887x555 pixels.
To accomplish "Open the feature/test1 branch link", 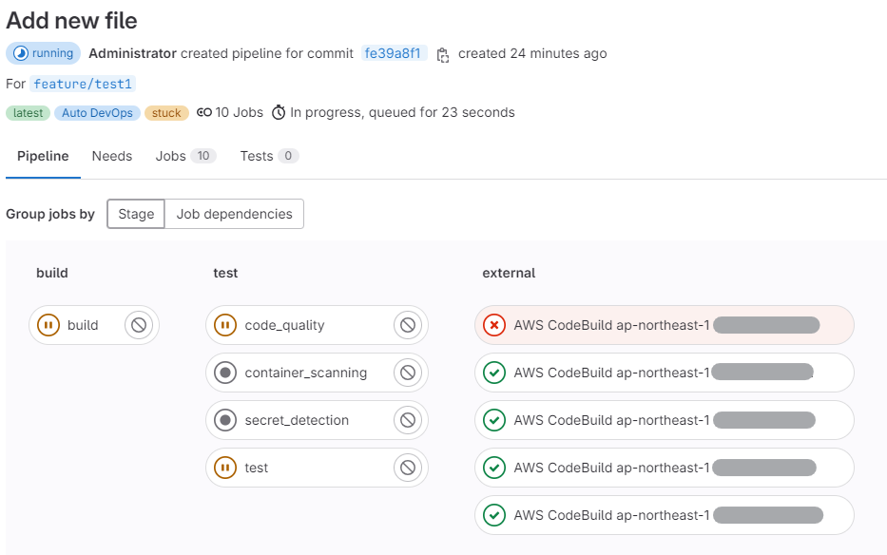I will pyautogui.click(x=83, y=84).
